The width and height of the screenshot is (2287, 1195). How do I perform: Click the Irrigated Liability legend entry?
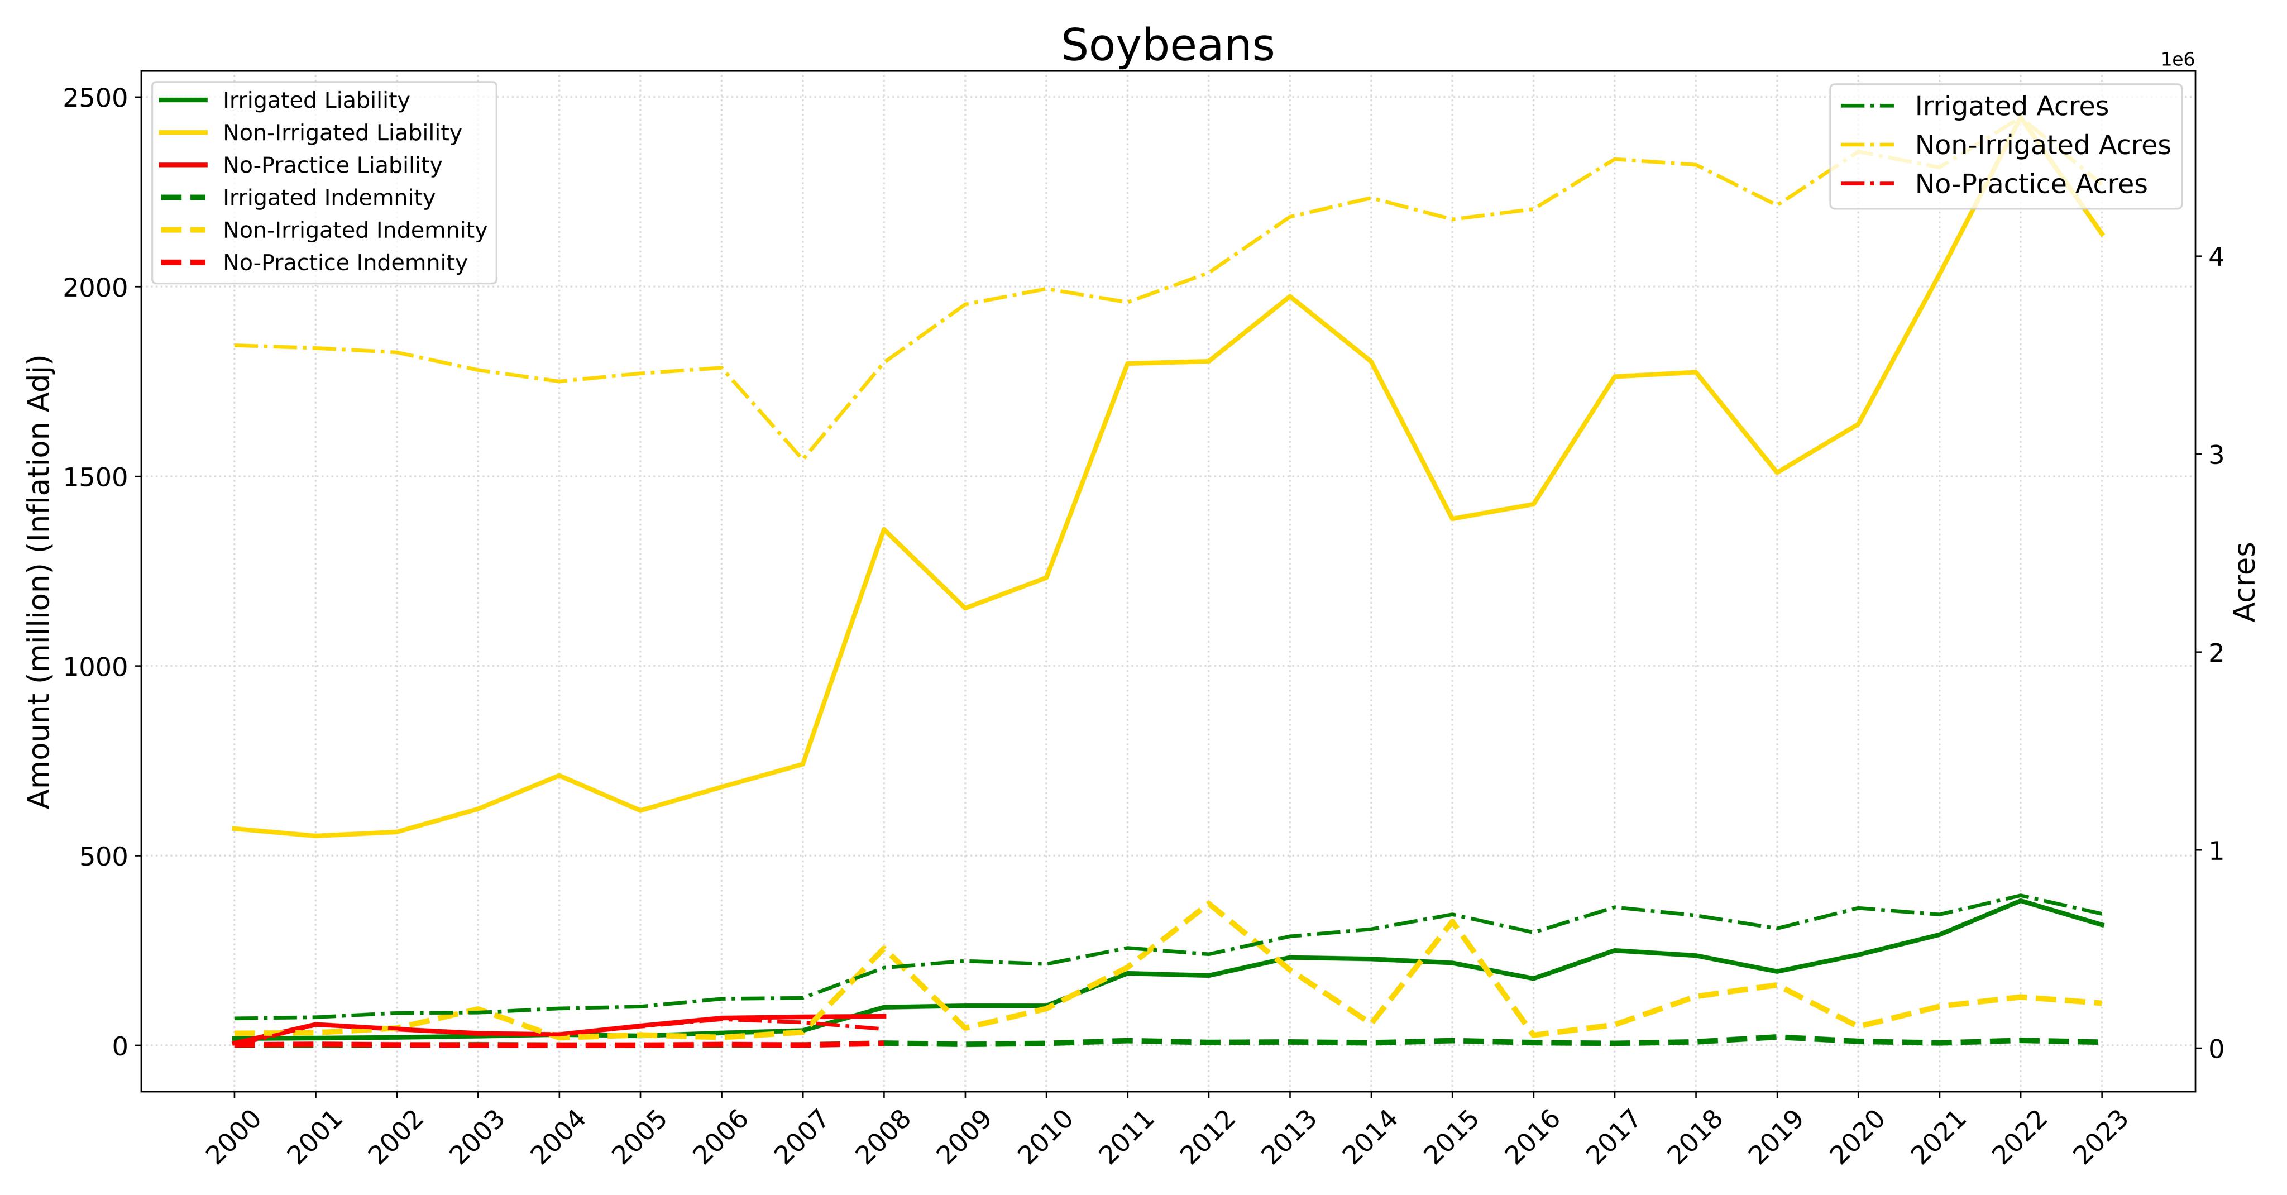[316, 101]
